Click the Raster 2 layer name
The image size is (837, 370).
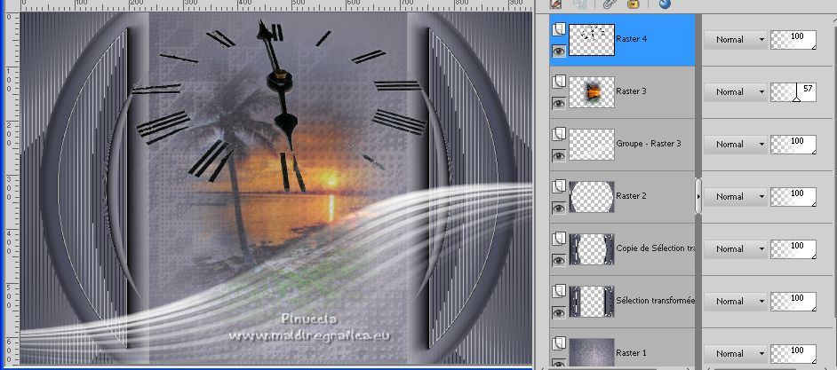point(631,196)
